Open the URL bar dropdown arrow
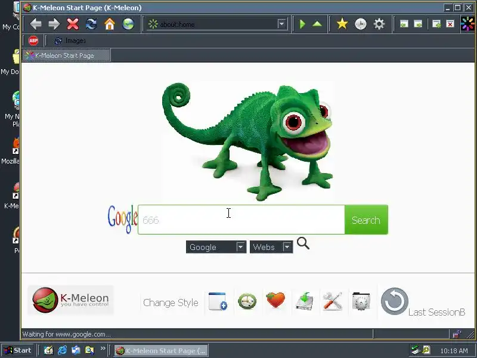This screenshot has width=477, height=358. (x=281, y=24)
